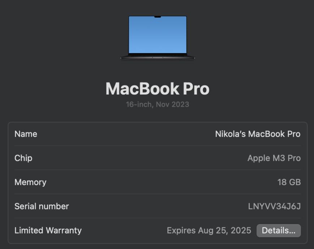Select the Memory row label
This screenshot has height=249, width=314.
point(30,182)
